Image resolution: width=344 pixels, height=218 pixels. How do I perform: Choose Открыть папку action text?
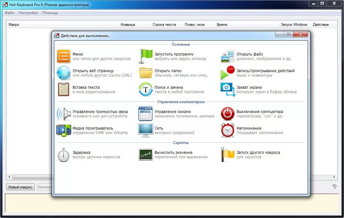(x=168, y=71)
